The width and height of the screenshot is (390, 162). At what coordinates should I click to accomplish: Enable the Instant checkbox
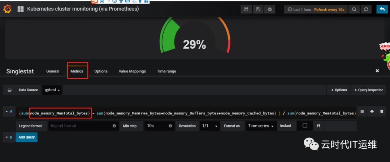coord(305,126)
